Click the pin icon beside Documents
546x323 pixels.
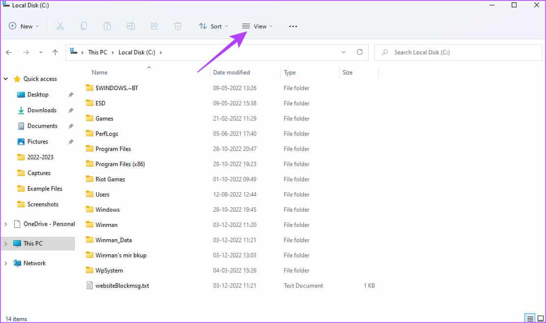pyautogui.click(x=71, y=126)
